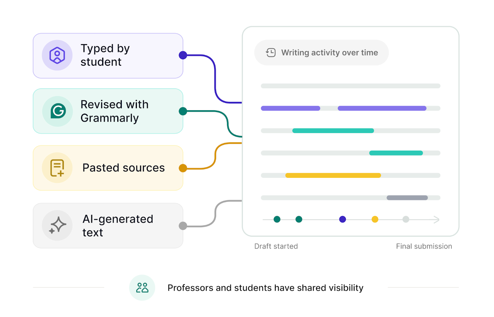The width and height of the screenshot is (494, 317).
Task: Click the arrowhead ending the timeline axis
Action: [437, 219]
